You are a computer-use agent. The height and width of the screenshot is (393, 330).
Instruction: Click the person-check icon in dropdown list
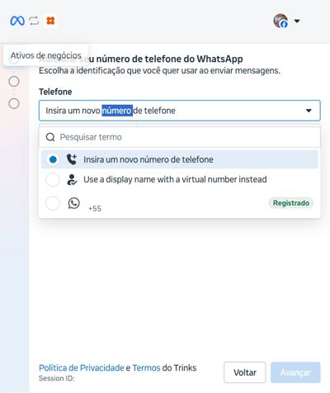(72, 179)
